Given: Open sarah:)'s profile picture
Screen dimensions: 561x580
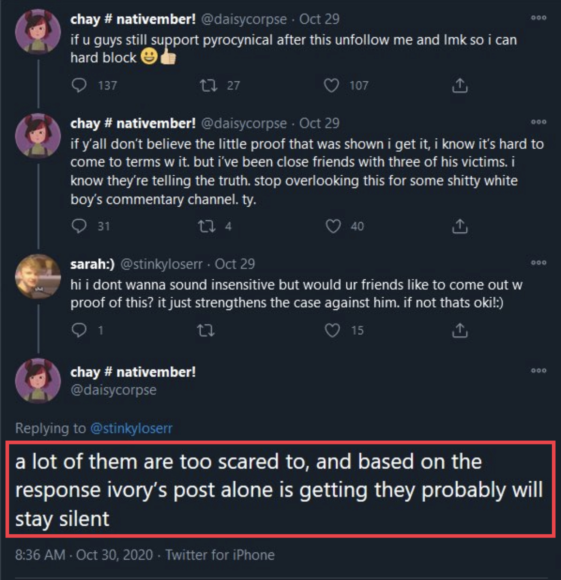Looking at the screenshot, I should [38, 277].
